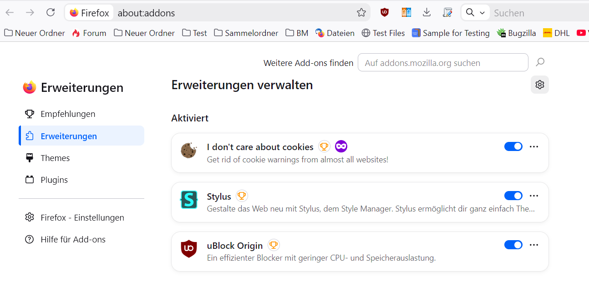Open the Test Files bookmark

383,33
